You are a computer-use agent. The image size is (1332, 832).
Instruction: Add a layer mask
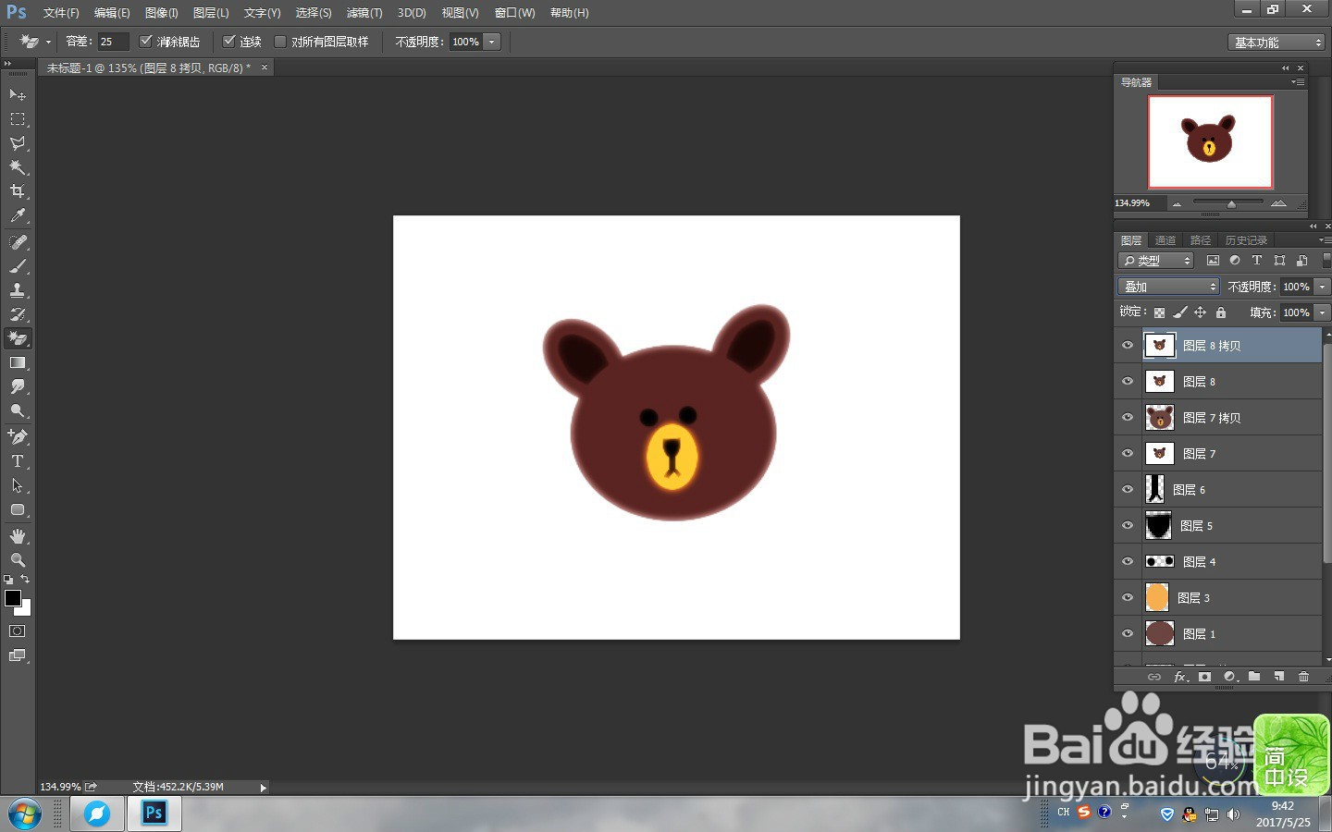pos(1204,677)
